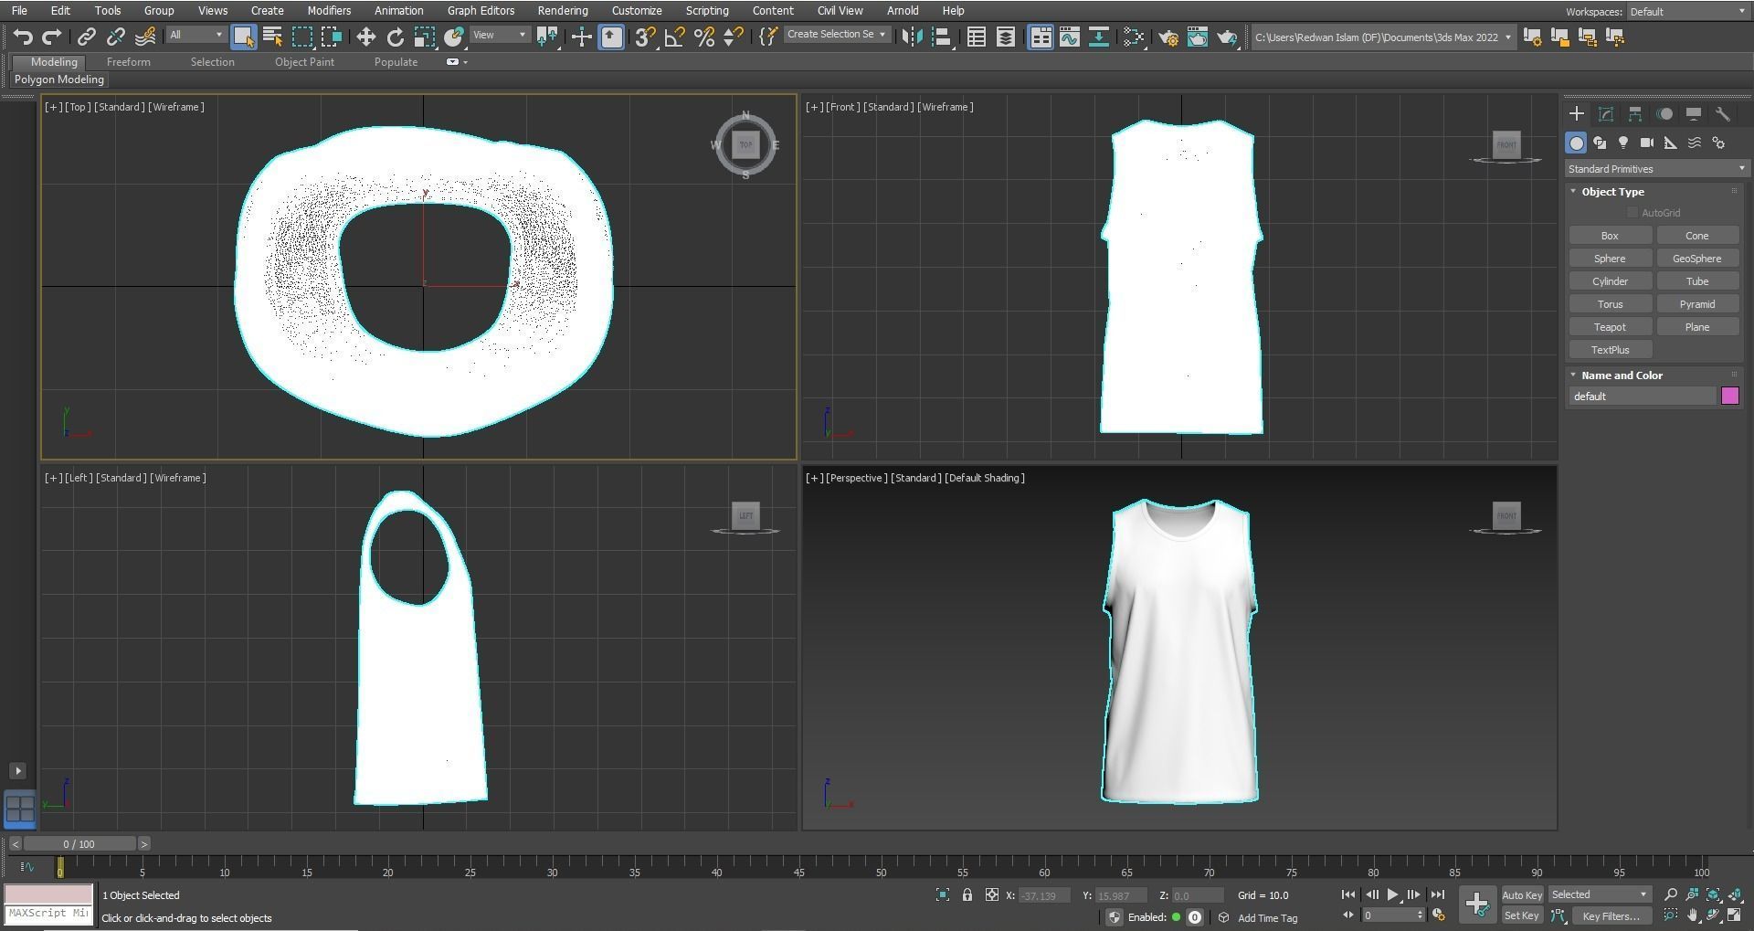Create a Teapot primitive

tap(1610, 327)
